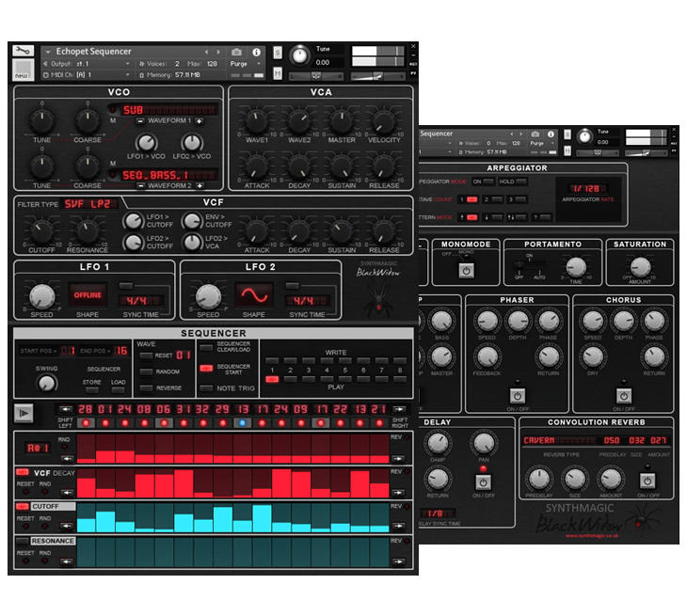
Task: Click the VCF Cutoff knob
Action: 41,230
